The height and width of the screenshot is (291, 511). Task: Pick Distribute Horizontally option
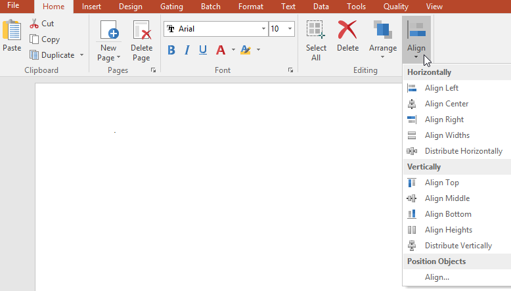pyautogui.click(x=463, y=151)
